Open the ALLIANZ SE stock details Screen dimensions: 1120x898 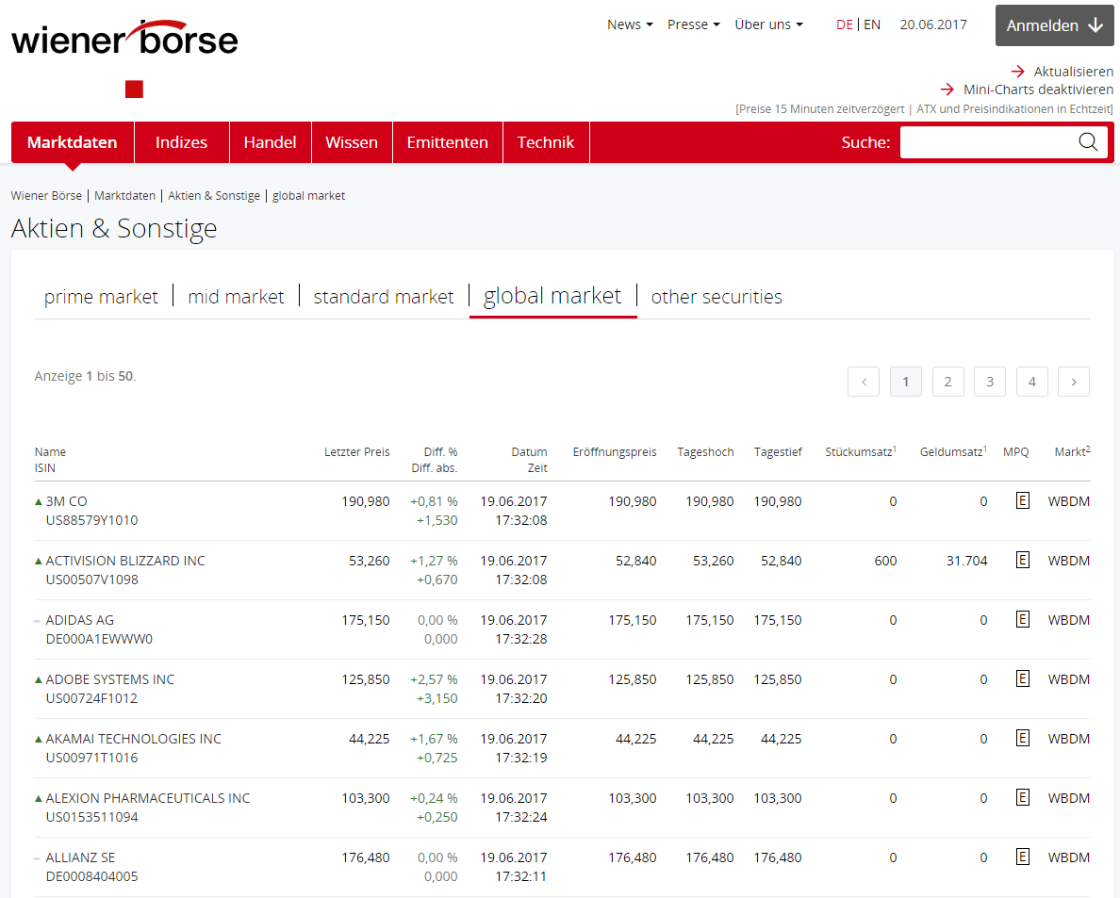(80, 857)
